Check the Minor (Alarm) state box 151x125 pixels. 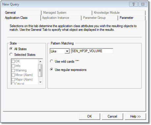(x=13, y=75)
